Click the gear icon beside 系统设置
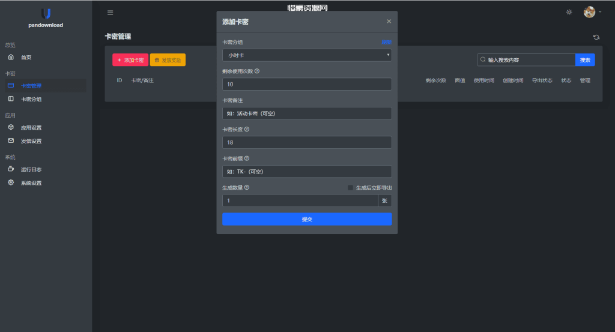The width and height of the screenshot is (615, 332). pos(11,183)
